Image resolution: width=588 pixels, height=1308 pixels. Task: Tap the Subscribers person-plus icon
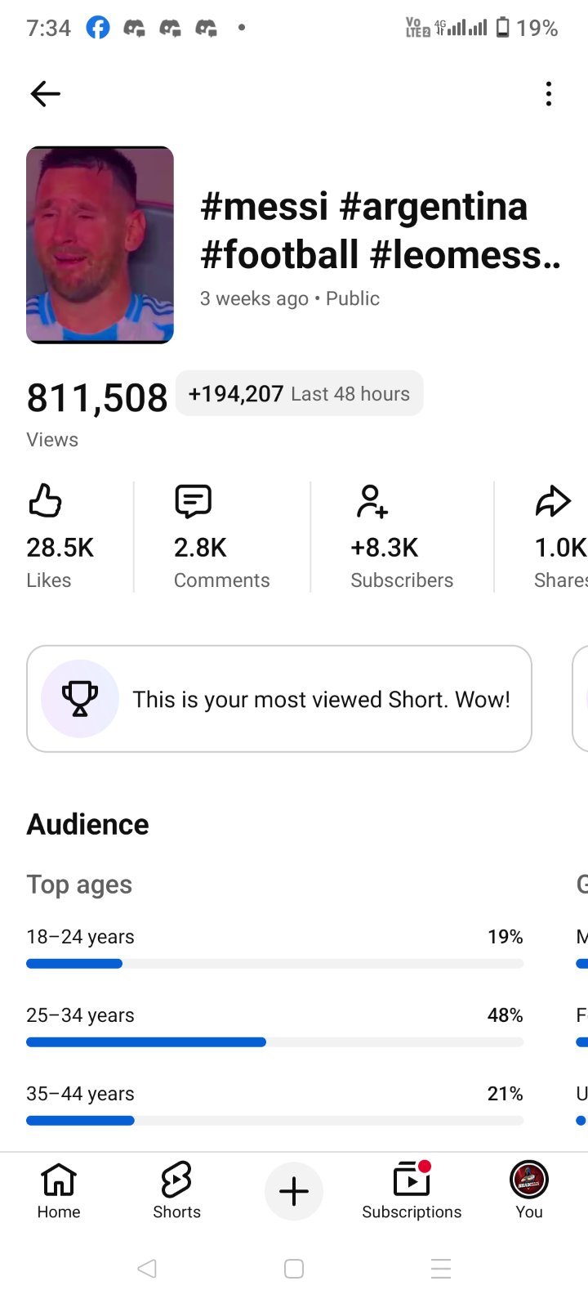(x=372, y=501)
